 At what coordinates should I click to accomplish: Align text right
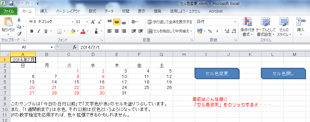[x=124, y=31]
